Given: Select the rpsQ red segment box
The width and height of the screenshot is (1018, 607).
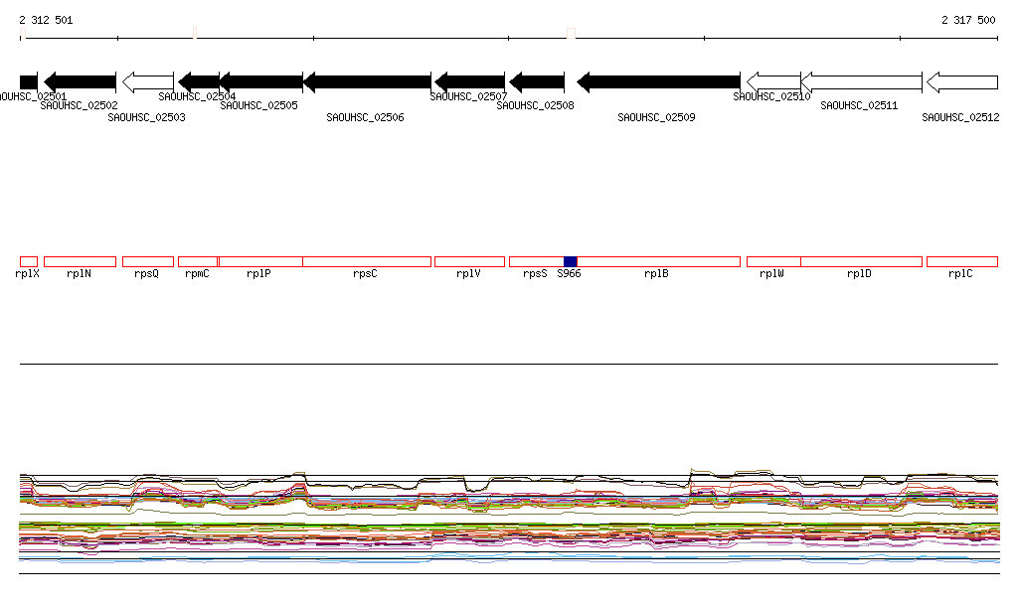Looking at the screenshot, I should coord(148,262).
